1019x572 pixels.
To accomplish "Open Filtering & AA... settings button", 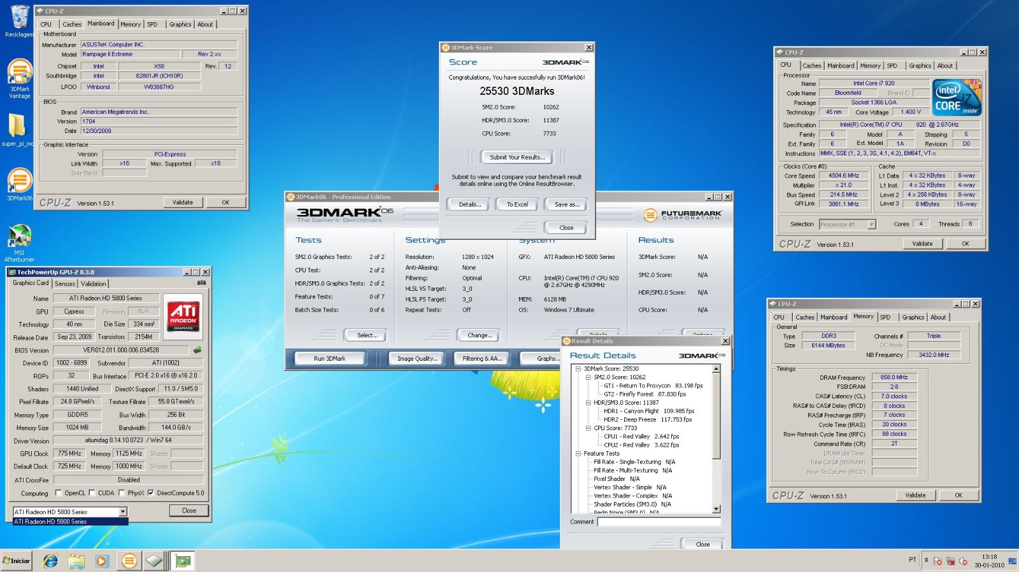I will (483, 358).
